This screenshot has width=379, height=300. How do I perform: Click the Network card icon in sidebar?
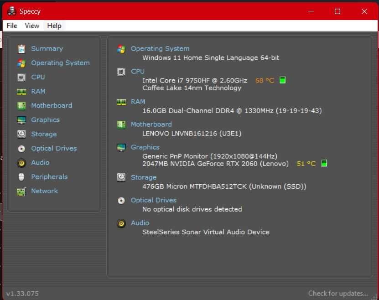tap(21, 191)
